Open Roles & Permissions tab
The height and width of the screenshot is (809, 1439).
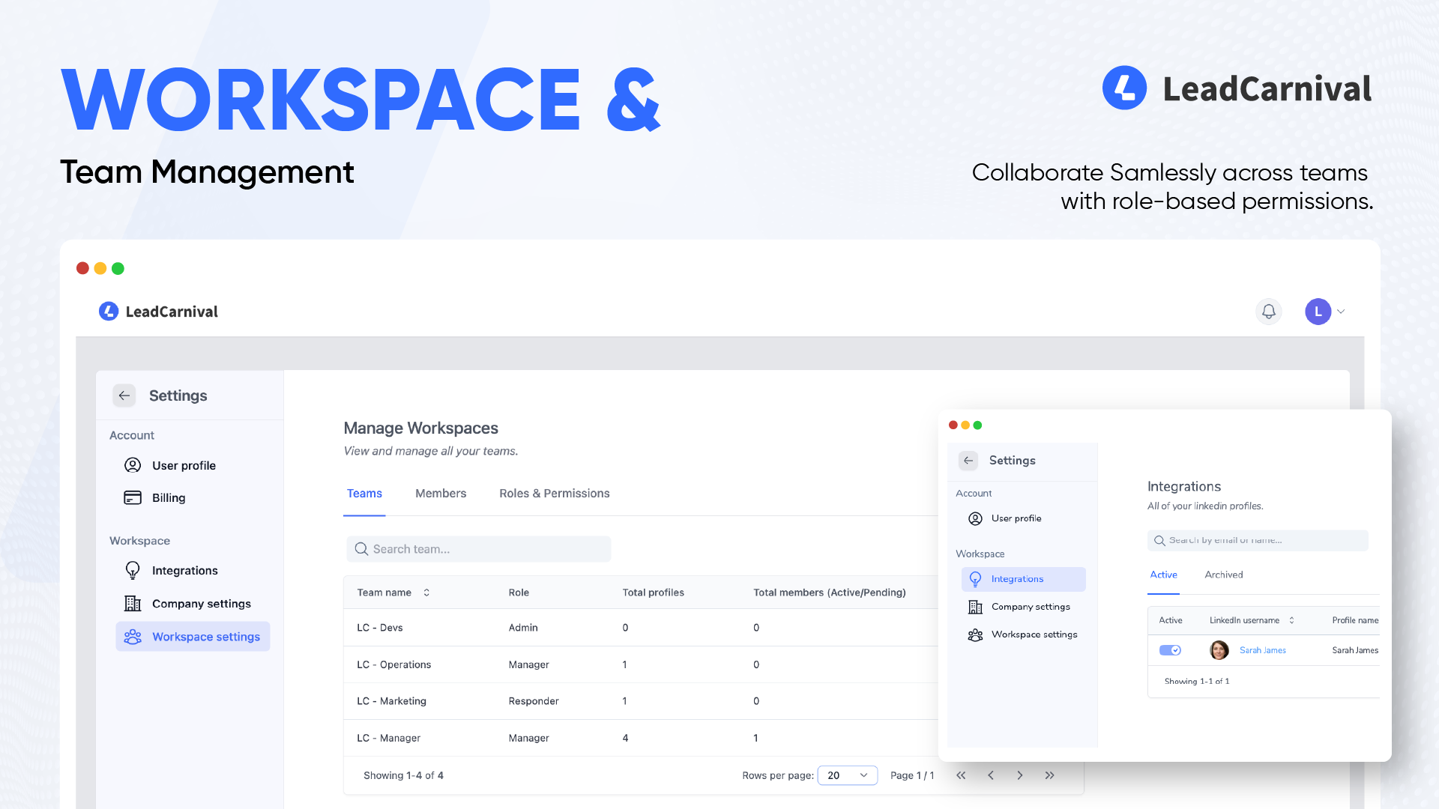554,494
